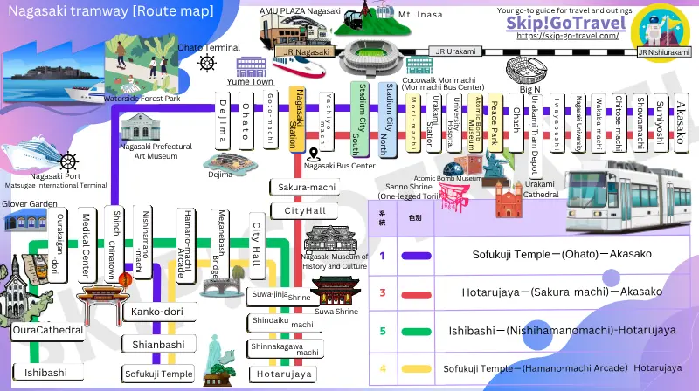Click the JR Nagasaki station label
The width and height of the screenshot is (699, 391).
307,51
